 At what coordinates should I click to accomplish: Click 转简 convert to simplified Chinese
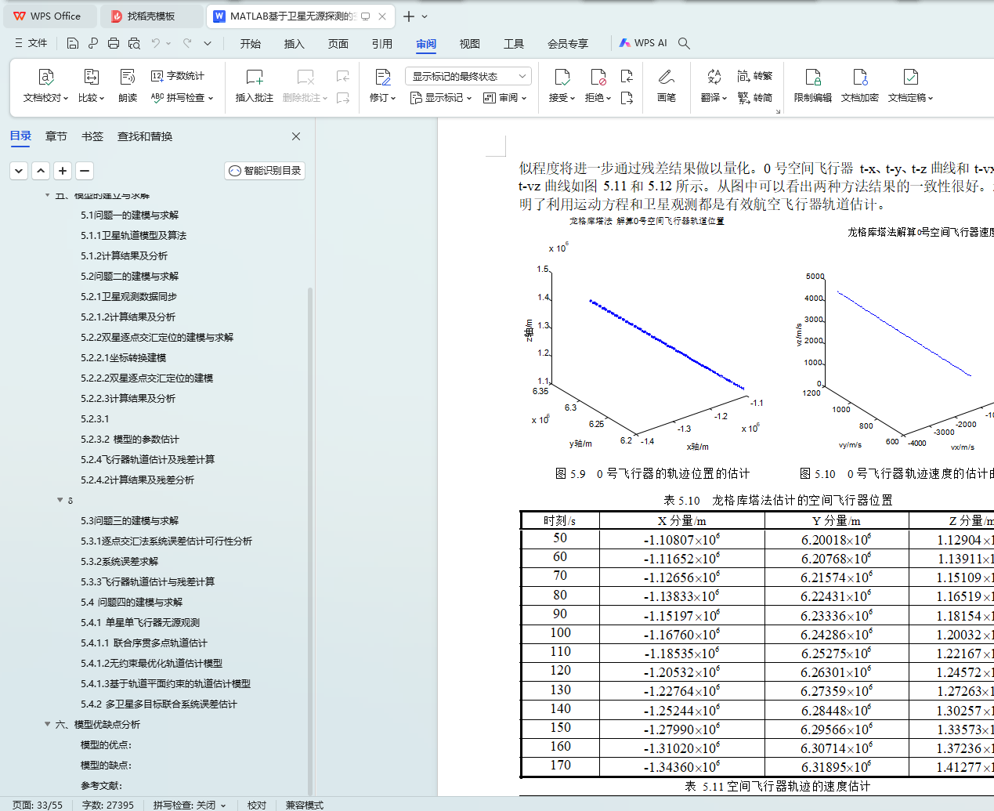tap(755, 98)
